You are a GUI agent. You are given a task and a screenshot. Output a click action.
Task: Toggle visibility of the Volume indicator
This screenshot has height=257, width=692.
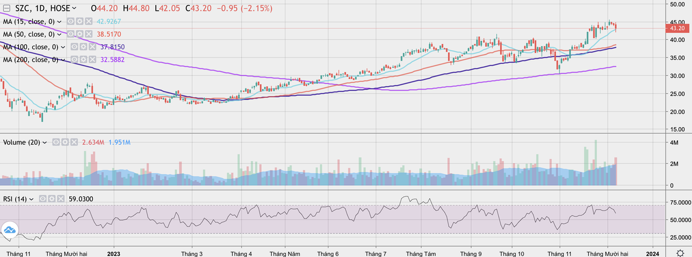point(57,141)
